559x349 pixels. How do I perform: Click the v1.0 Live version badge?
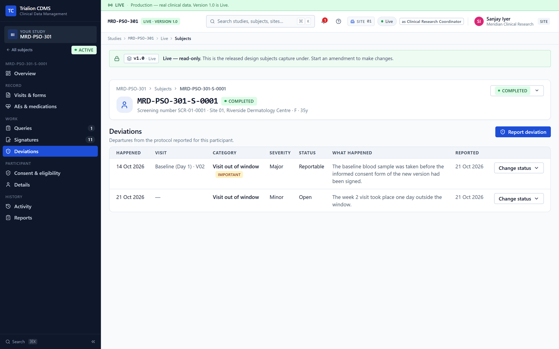coord(141,58)
